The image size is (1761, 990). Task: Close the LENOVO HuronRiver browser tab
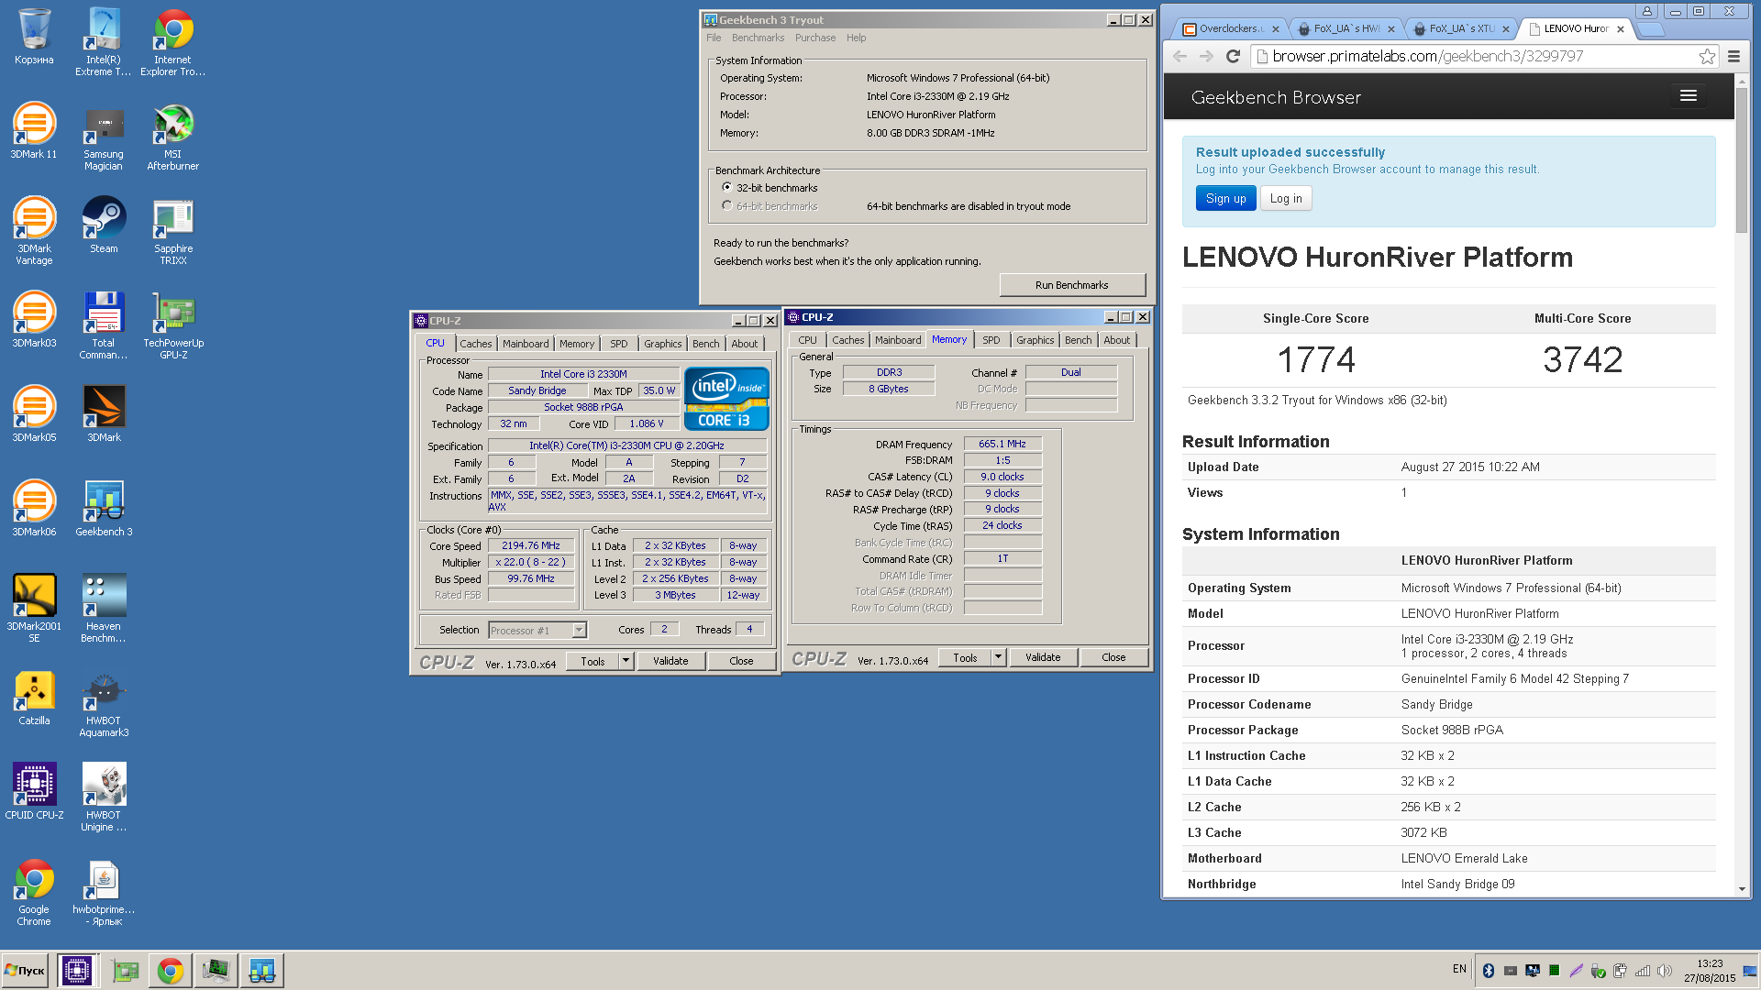click(1620, 29)
